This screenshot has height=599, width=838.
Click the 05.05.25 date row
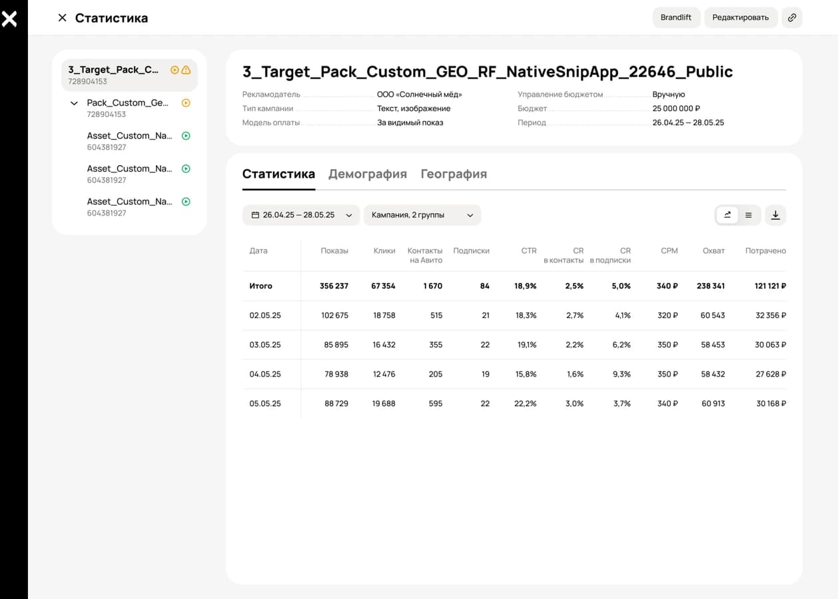click(514, 403)
